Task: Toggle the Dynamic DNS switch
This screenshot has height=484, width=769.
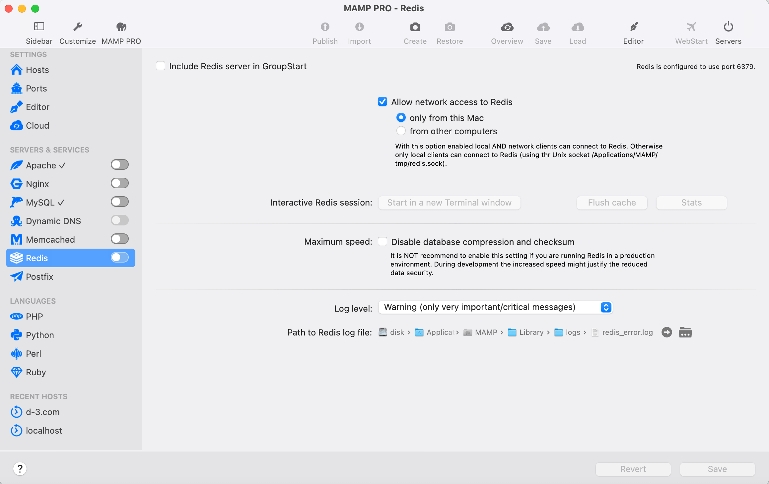Action: [x=120, y=220]
